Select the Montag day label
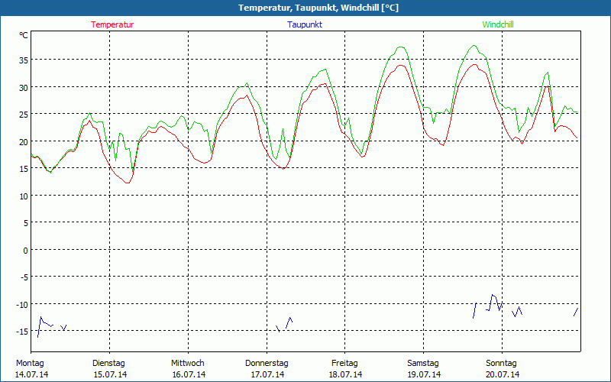 (30, 363)
